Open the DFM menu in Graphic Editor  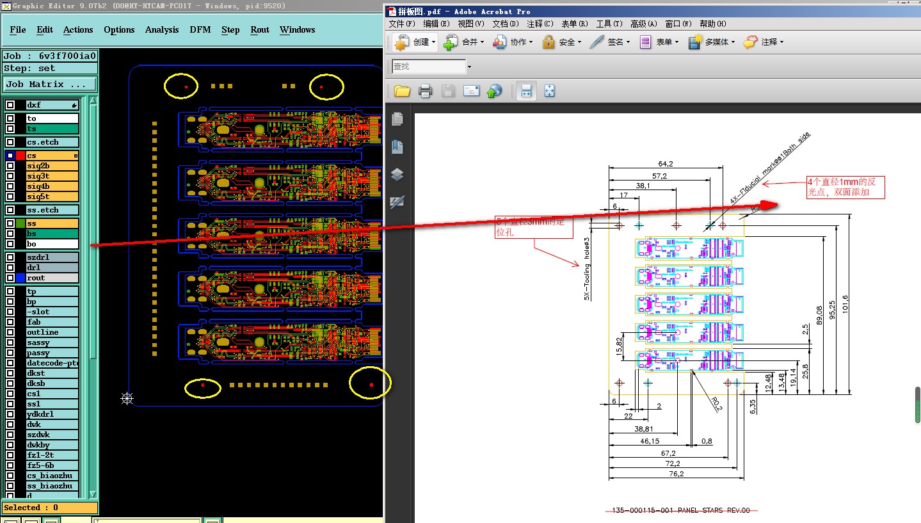[200, 29]
